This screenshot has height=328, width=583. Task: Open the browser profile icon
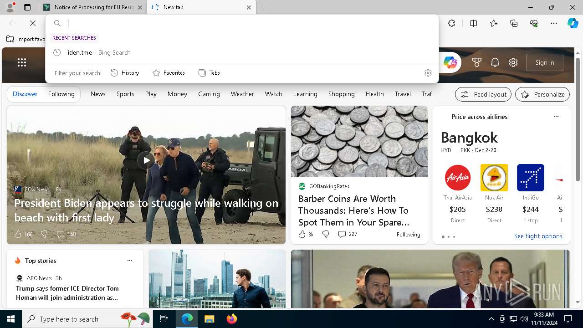(10, 7)
